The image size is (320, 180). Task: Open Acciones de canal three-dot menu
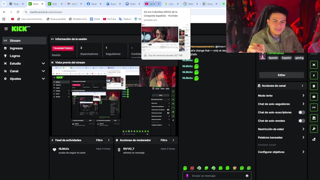(302, 86)
